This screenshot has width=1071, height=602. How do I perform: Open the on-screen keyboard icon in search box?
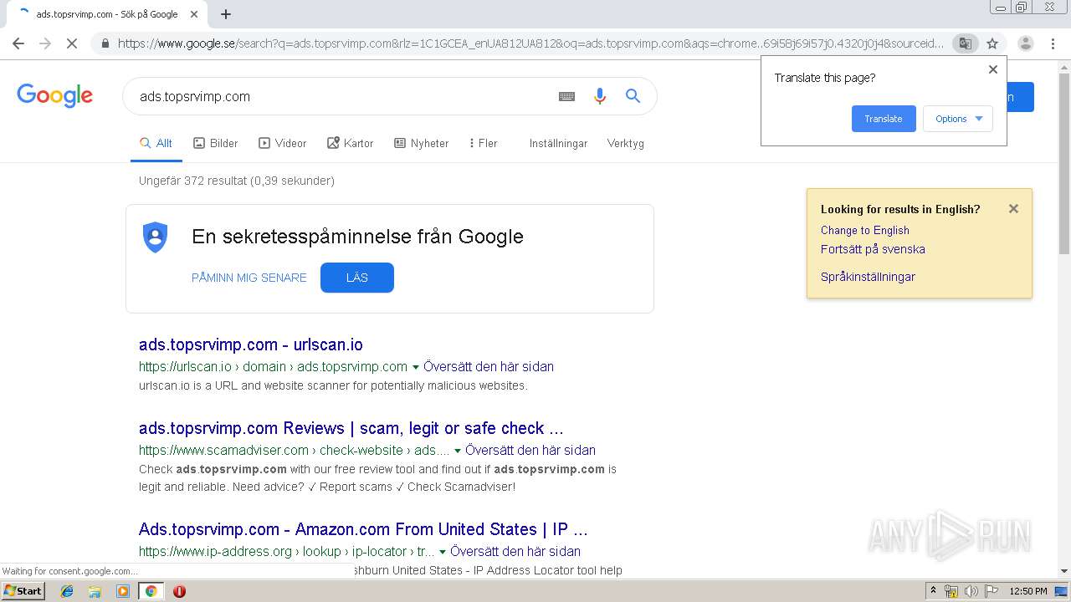(566, 96)
